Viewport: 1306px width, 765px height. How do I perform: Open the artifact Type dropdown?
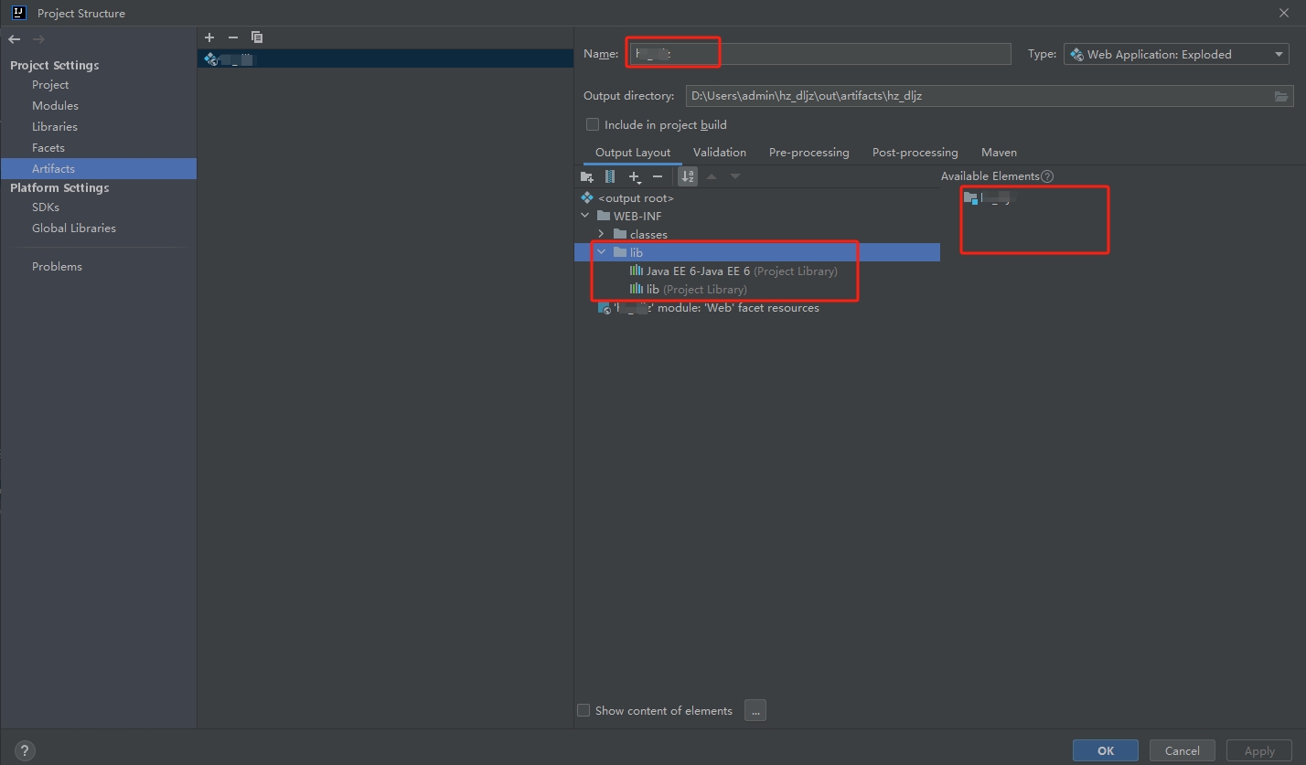pyautogui.click(x=1176, y=55)
